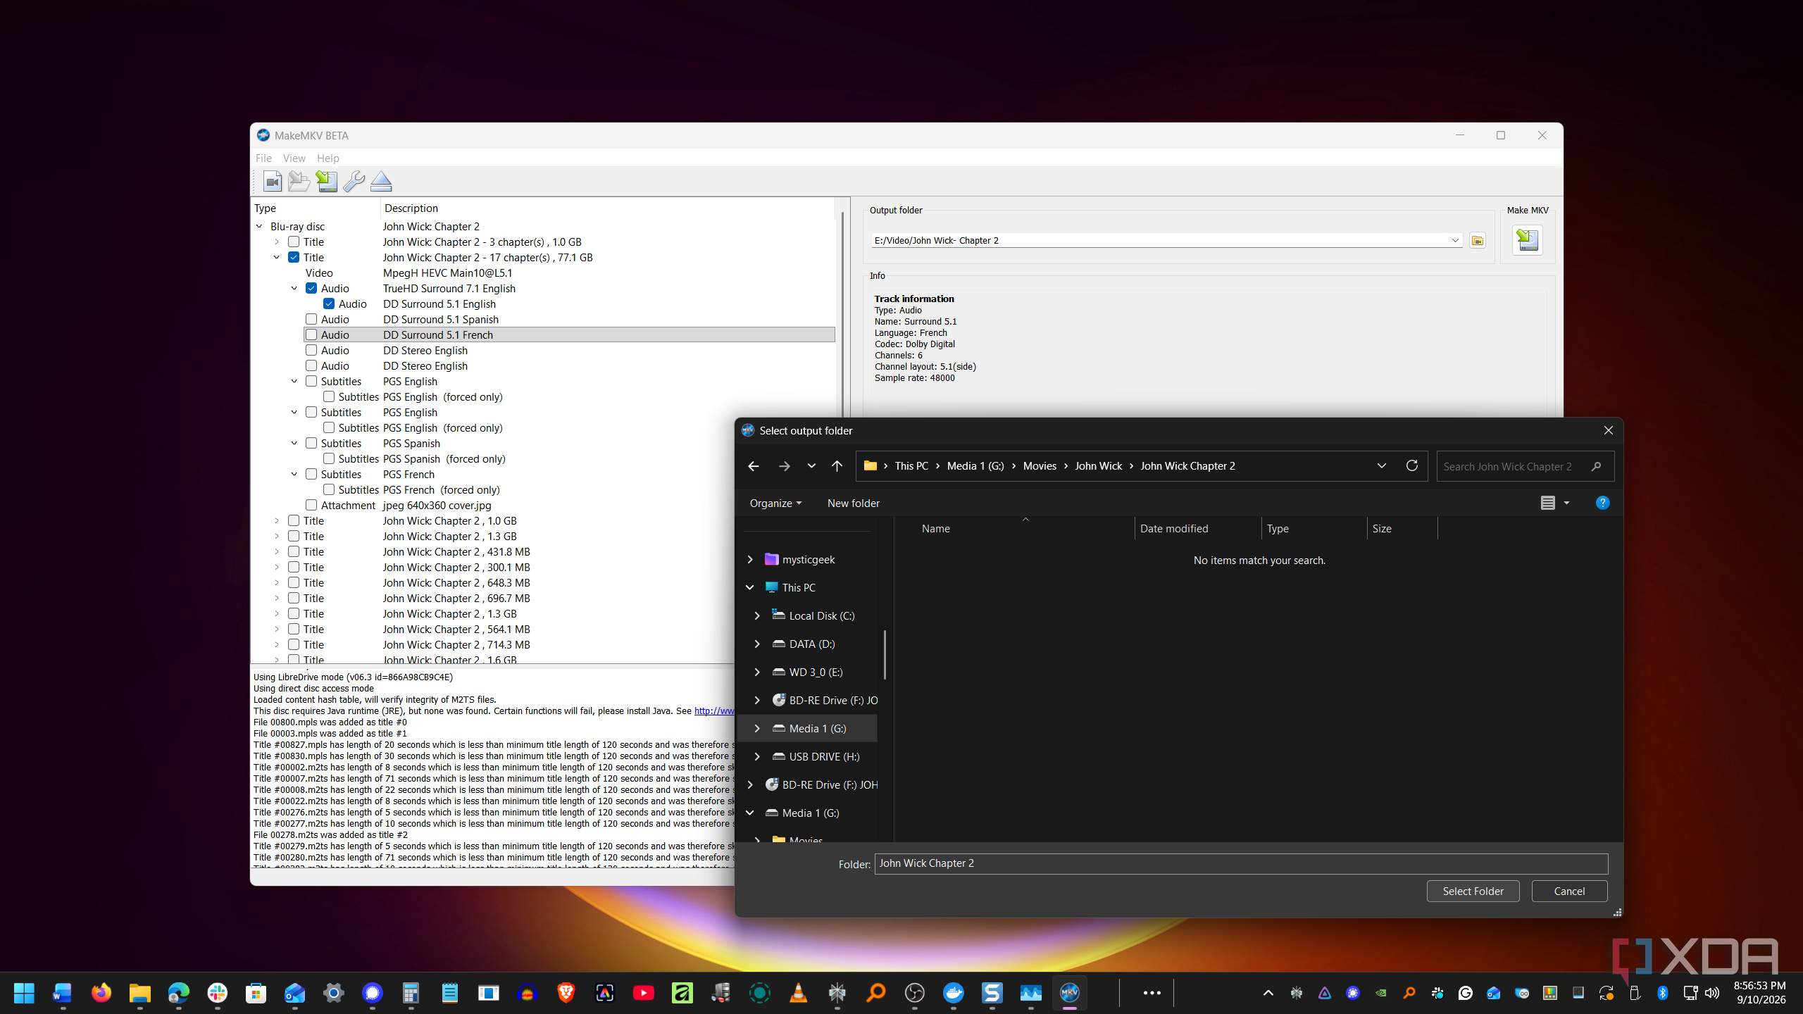Click the Select Folder button

point(1473,891)
